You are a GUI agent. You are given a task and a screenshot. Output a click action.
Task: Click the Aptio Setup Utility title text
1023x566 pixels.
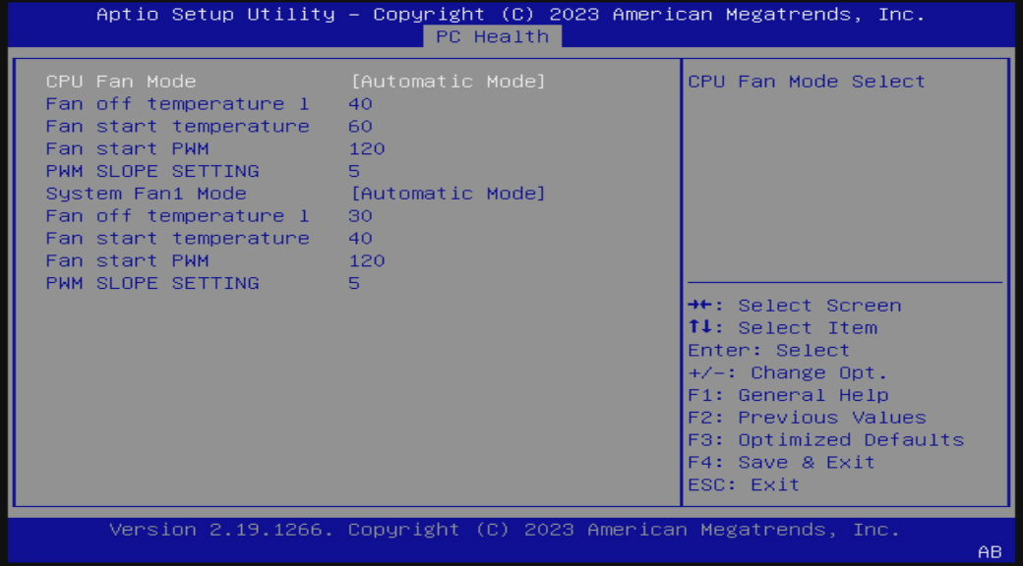pyautogui.click(x=511, y=15)
